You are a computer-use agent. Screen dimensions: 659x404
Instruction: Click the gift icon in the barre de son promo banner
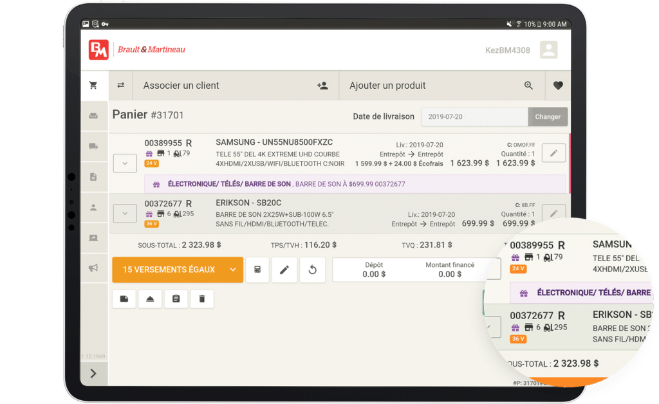(x=156, y=185)
